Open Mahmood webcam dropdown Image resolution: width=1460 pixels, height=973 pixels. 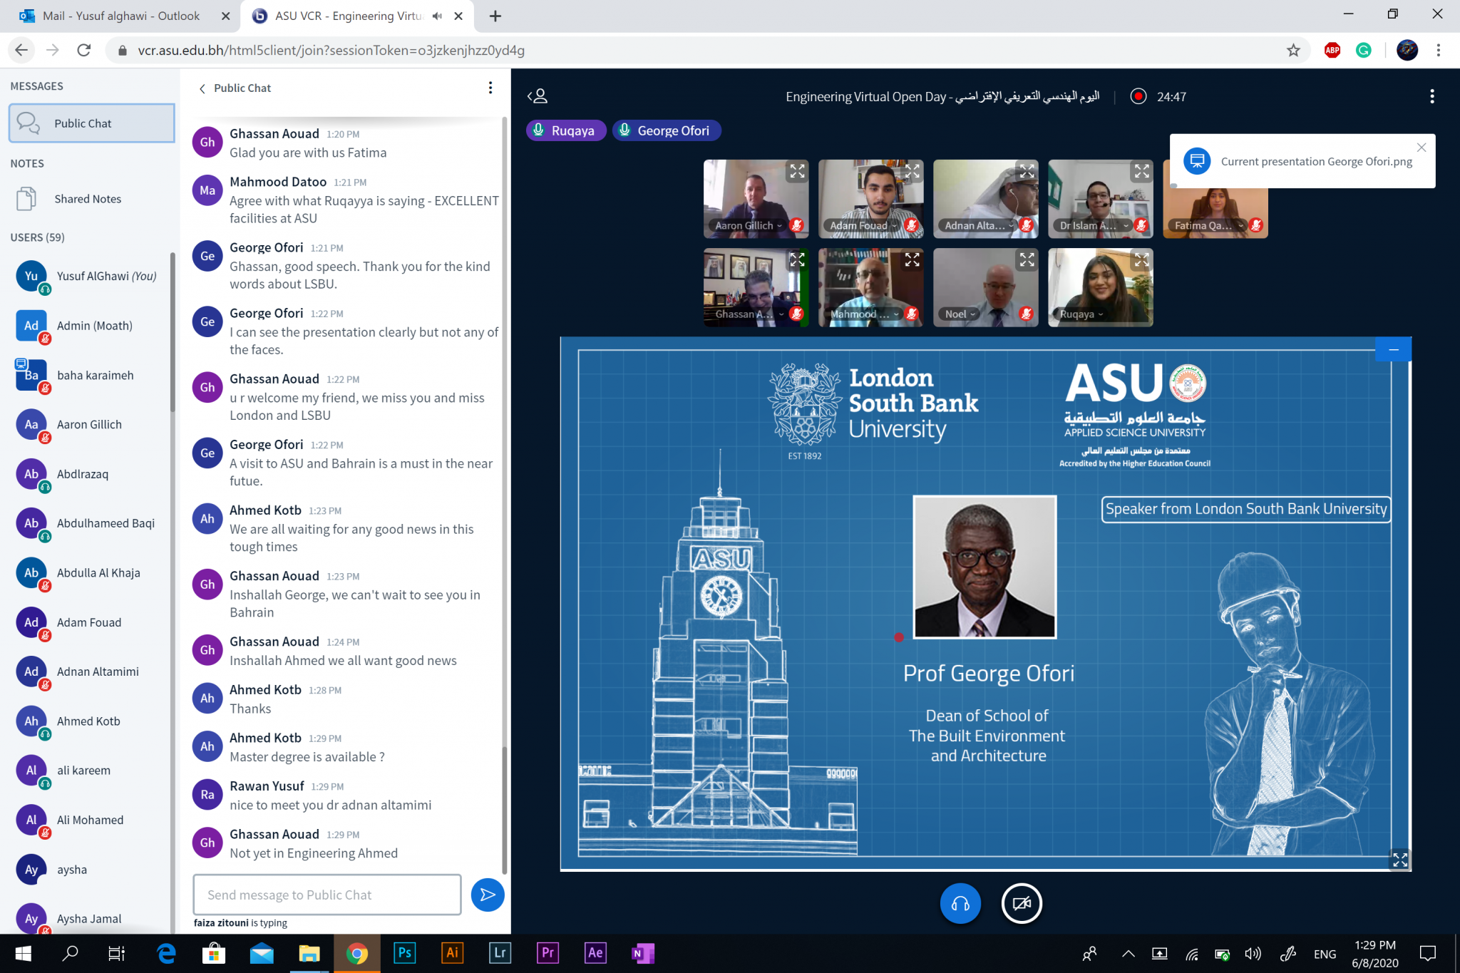pos(864,314)
